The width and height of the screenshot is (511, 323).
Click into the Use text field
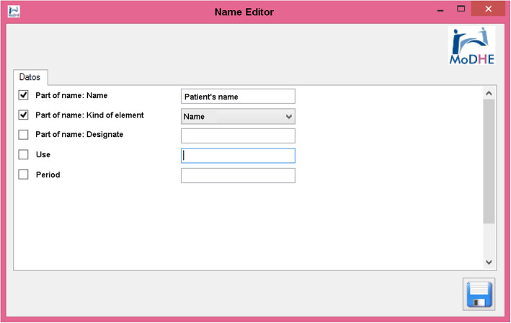[238, 156]
